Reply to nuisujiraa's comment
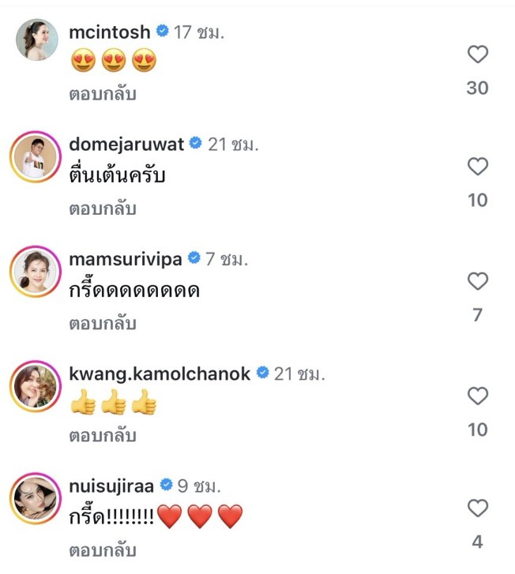The width and height of the screenshot is (515, 574). point(103,550)
